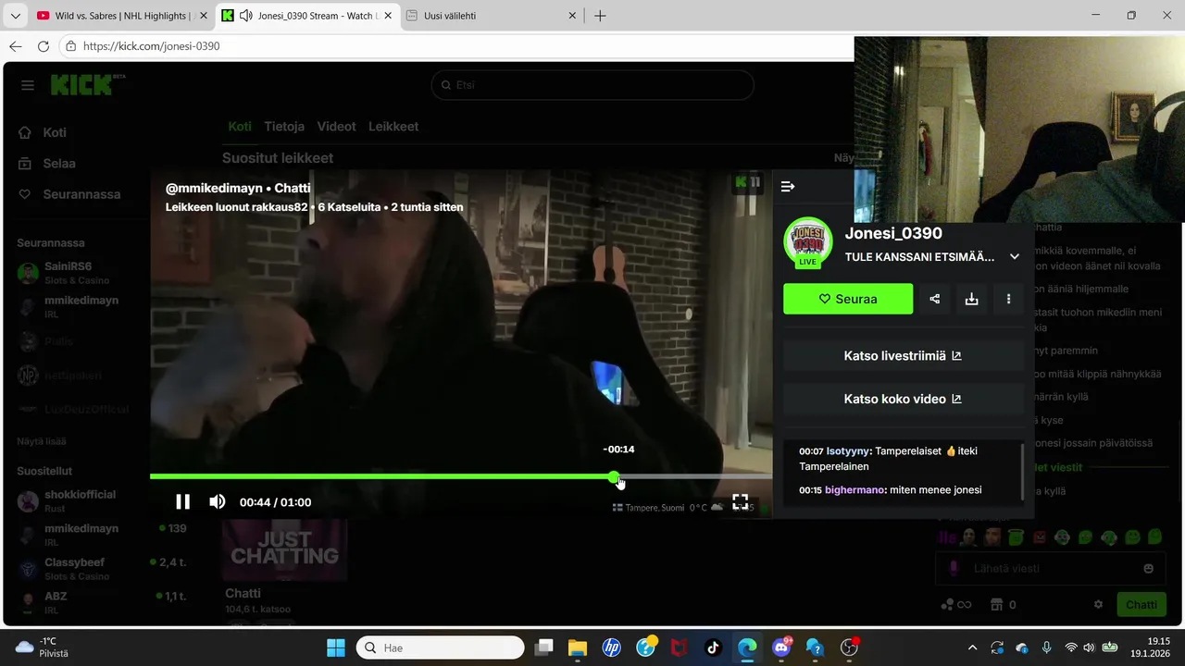
Task: Click the microphone tray icon
Action: pos(1046,647)
